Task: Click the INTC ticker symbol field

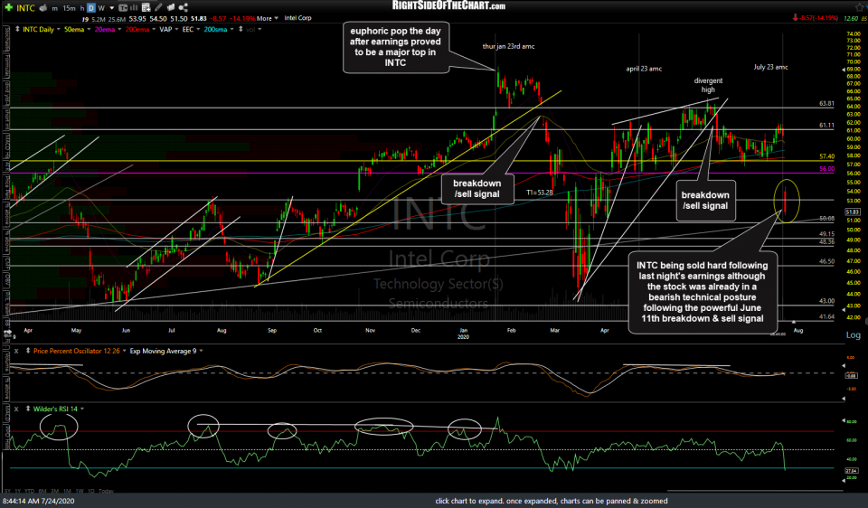Action: [25, 8]
